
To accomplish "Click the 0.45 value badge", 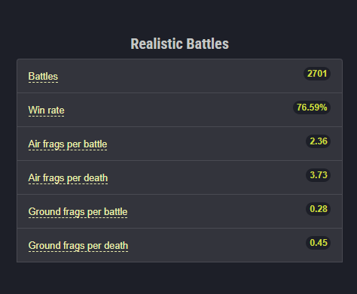I will pyautogui.click(x=319, y=243).
